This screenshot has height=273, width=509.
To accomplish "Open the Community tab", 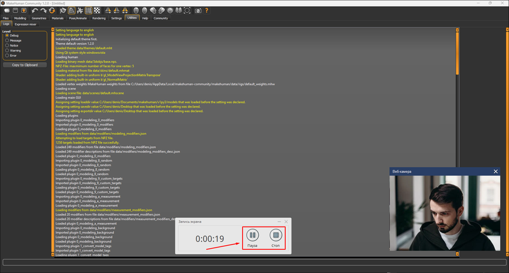I will coord(161,18).
